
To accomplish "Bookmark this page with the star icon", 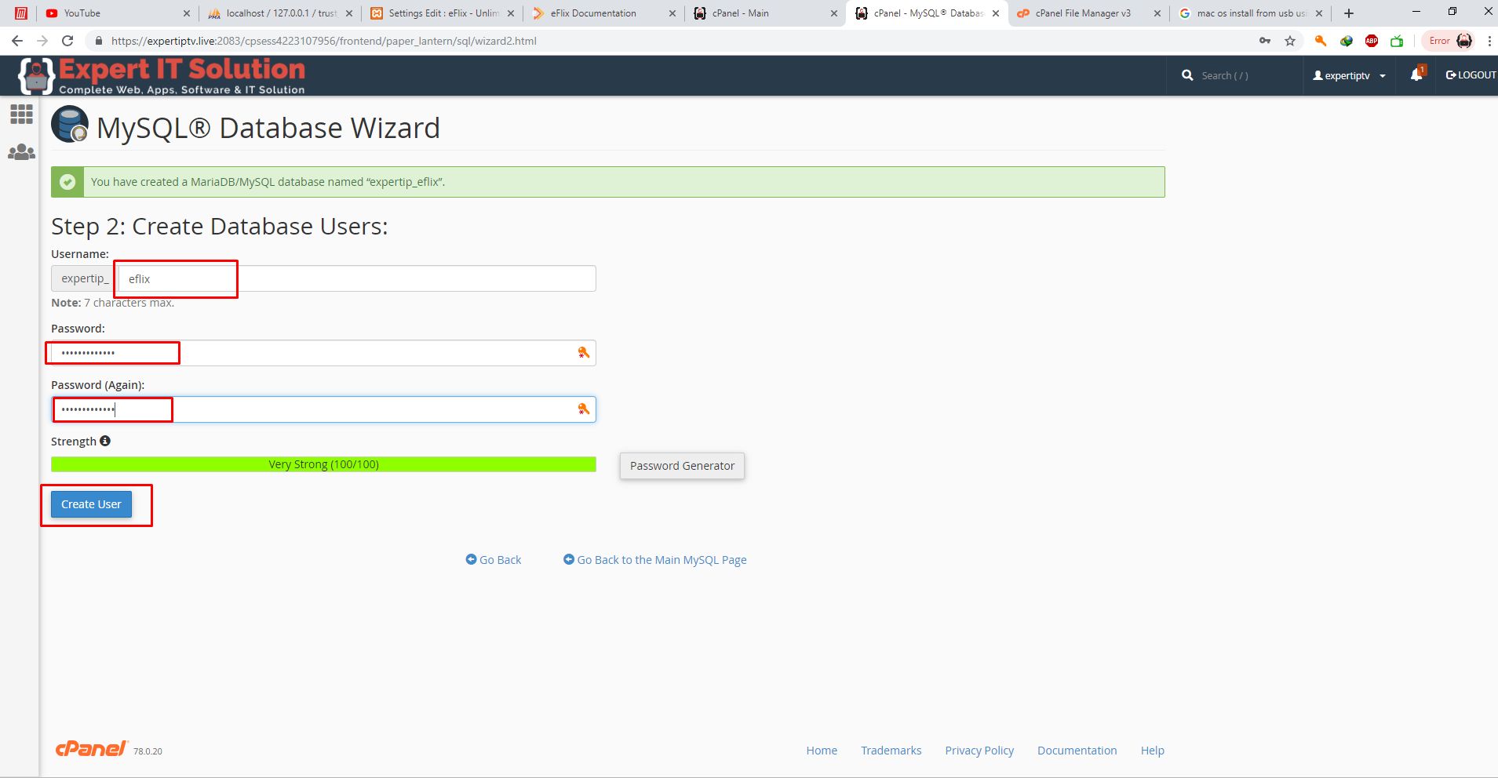I will pyautogui.click(x=1290, y=41).
